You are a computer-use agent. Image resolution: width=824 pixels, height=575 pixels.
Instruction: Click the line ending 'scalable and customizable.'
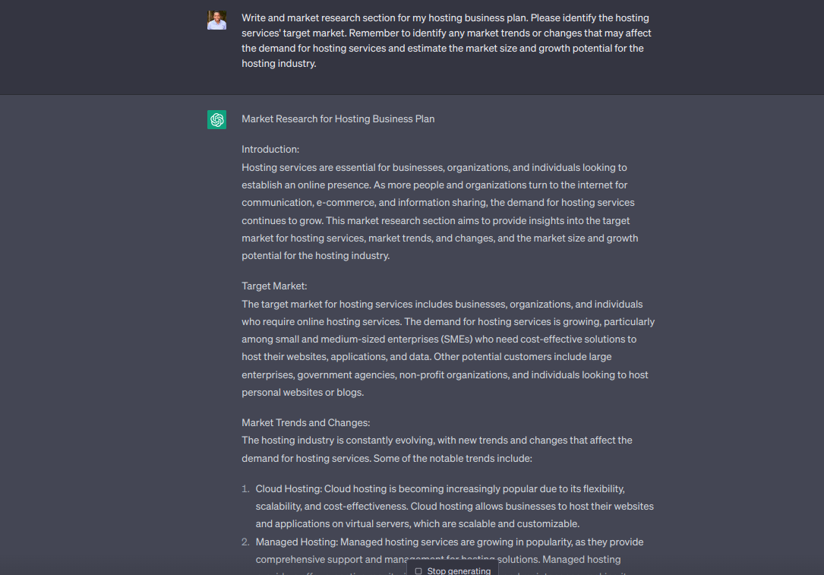pos(418,524)
